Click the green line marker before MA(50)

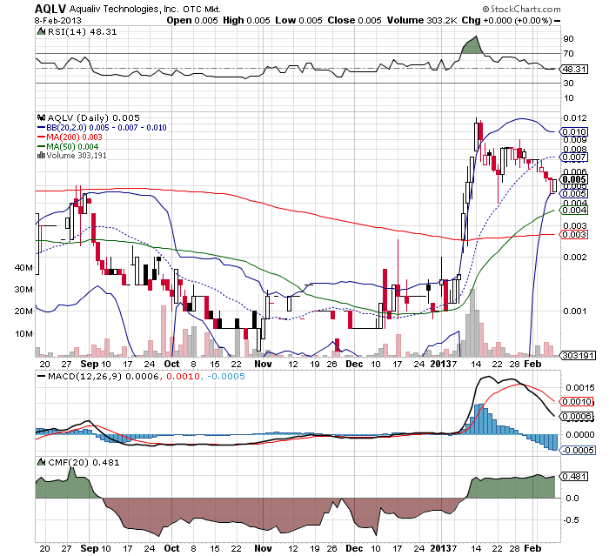click(x=41, y=146)
